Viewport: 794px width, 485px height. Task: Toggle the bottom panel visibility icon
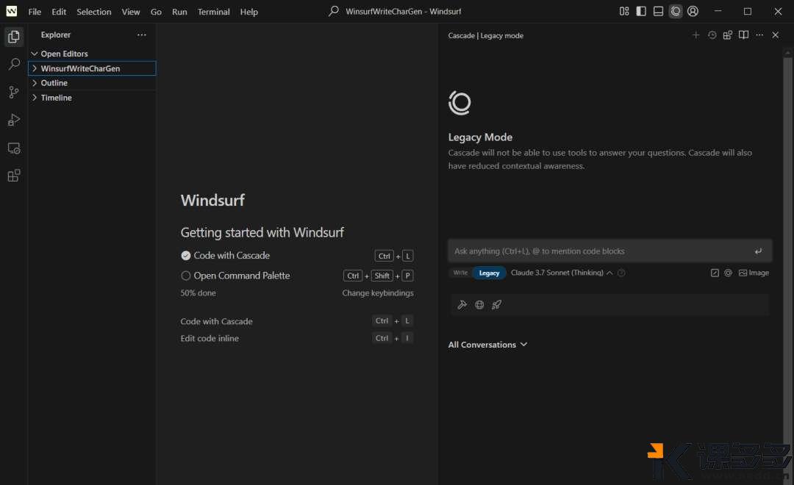(658, 11)
